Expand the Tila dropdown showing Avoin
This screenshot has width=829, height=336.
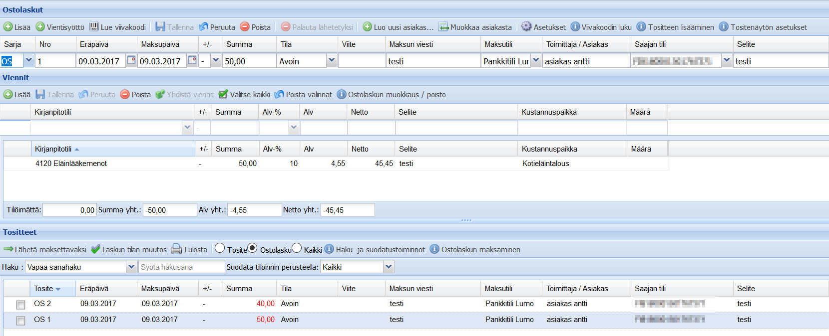click(331, 60)
